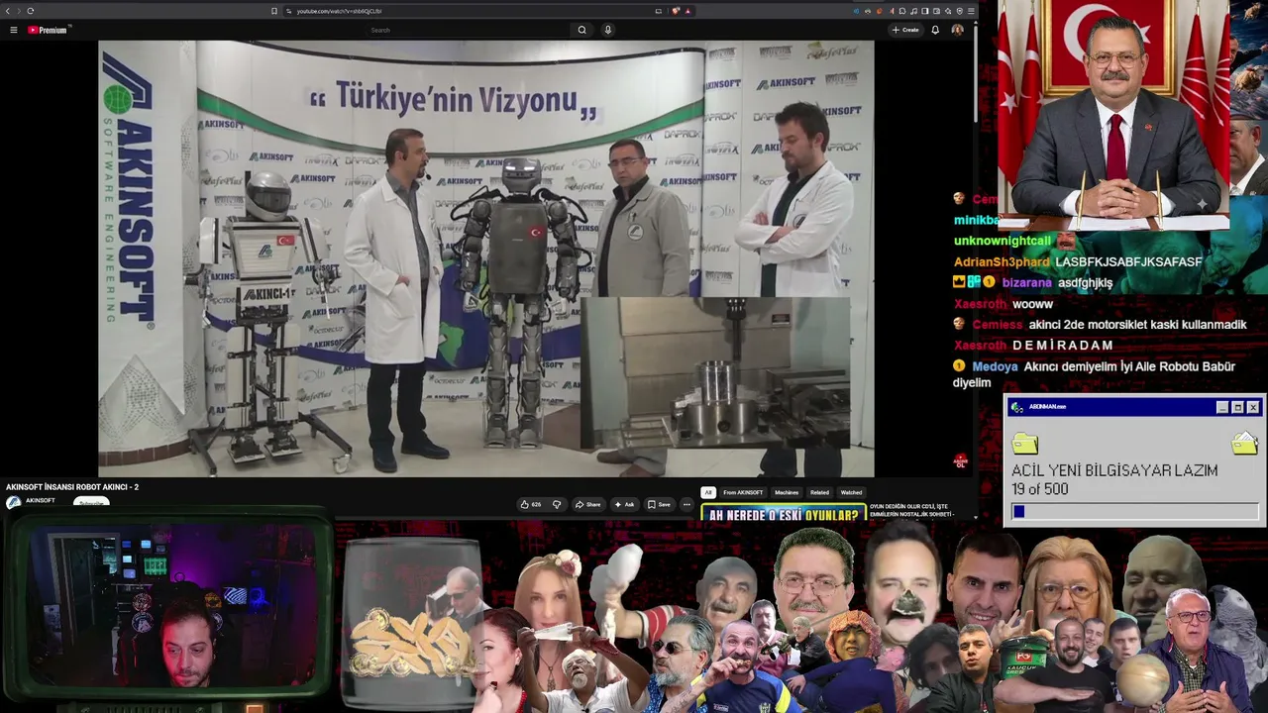Open the account avatar menu
The width and height of the screenshot is (1268, 713).
coord(957,30)
